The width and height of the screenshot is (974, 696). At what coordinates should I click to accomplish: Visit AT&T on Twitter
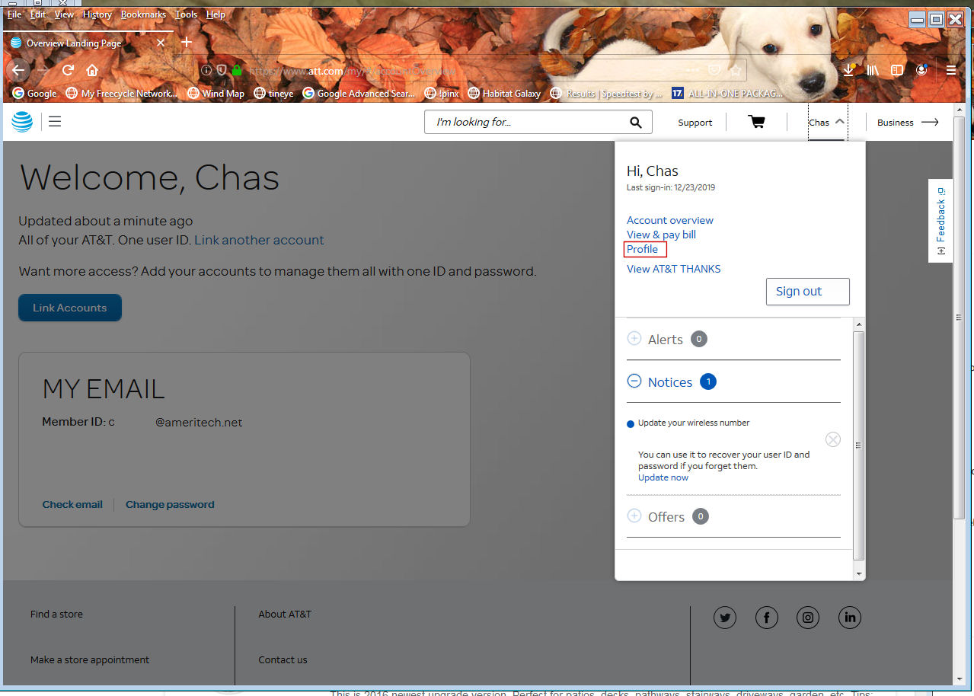pyautogui.click(x=725, y=618)
